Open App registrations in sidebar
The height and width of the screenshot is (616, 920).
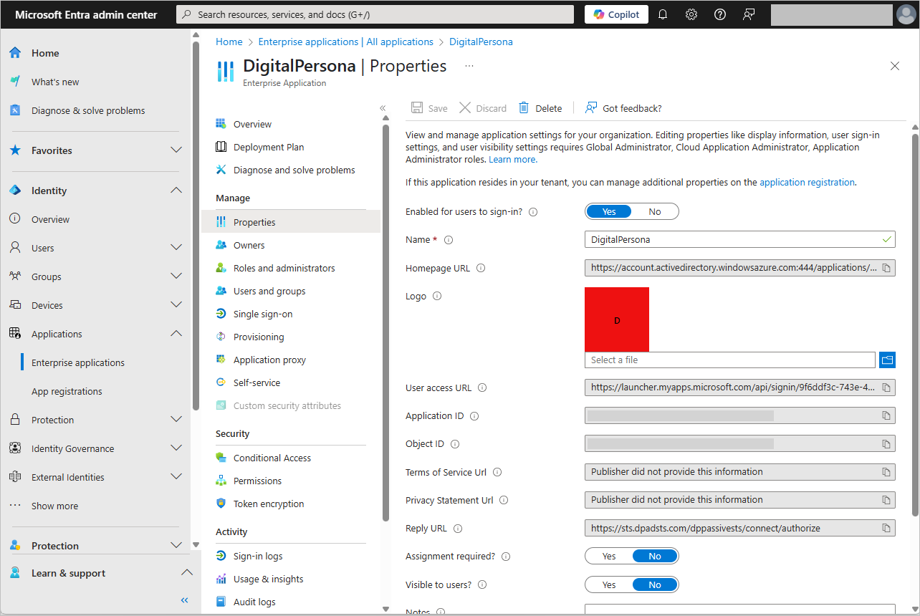(x=67, y=391)
